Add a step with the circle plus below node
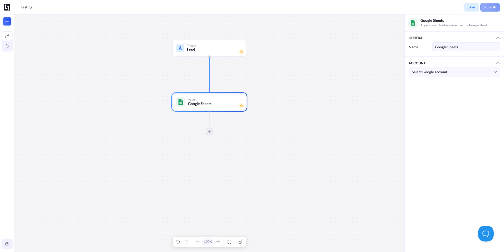 pyautogui.click(x=209, y=131)
